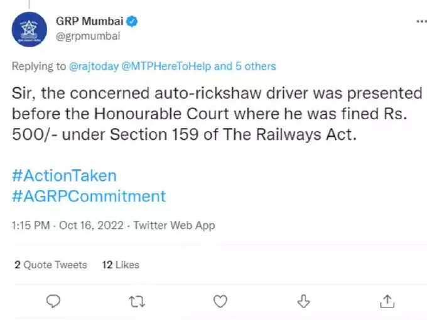
Task: View the 2 Quote Tweets
Action: pos(51,265)
